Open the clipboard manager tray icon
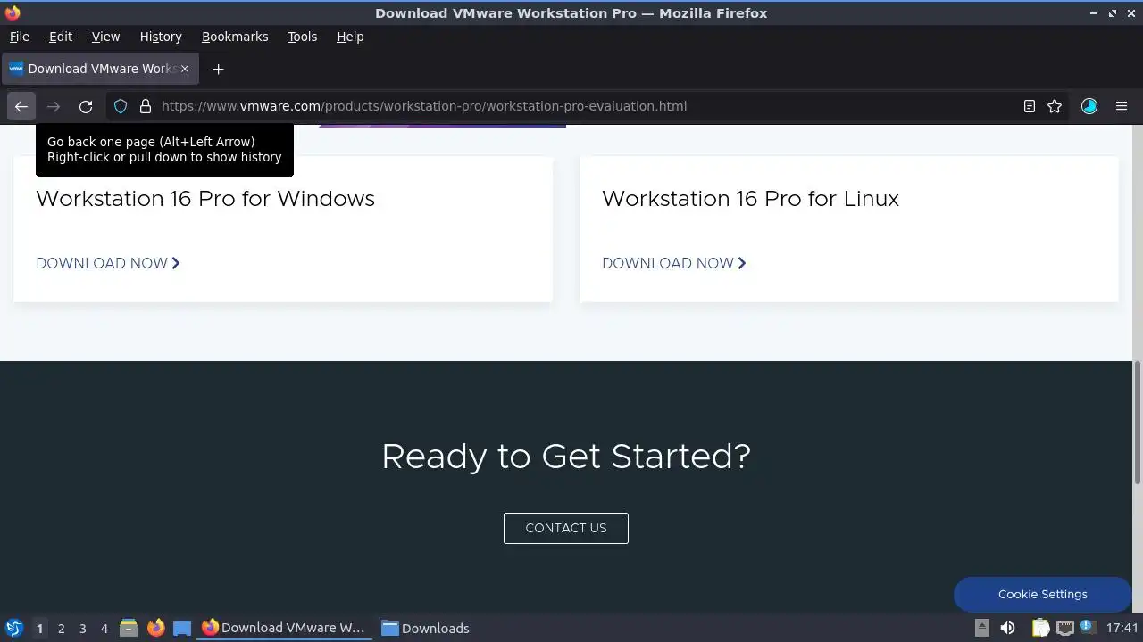This screenshot has width=1143, height=642. click(x=1040, y=628)
